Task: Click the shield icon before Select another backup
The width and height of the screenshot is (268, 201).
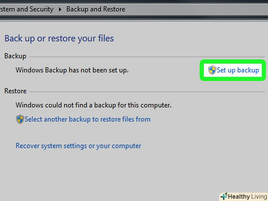Action: point(20,119)
